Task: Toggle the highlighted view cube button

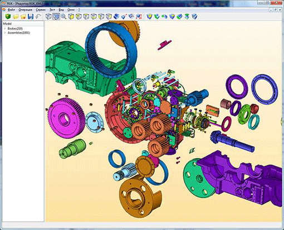Action: (x=56, y=17)
